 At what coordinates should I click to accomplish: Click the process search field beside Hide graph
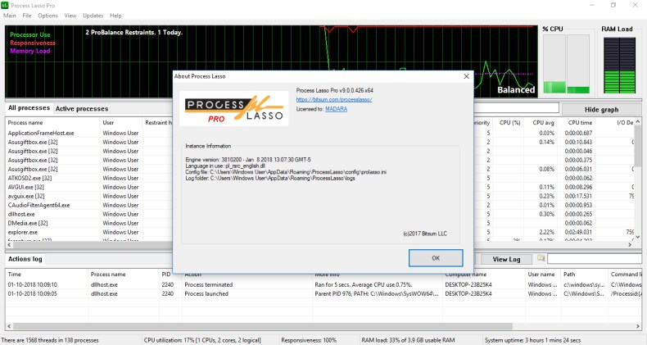[x=517, y=108]
